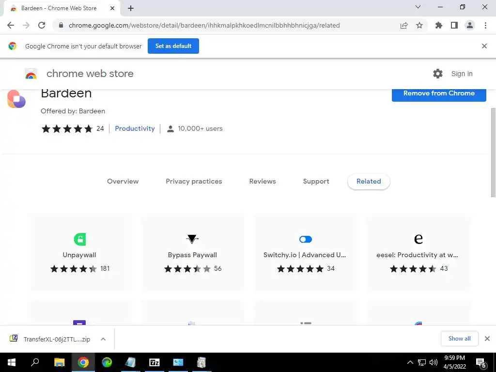The width and height of the screenshot is (496, 372).
Task: Open the Unpaywall extension card icon
Action: click(80, 239)
